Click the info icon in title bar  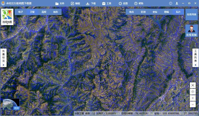[171, 3]
